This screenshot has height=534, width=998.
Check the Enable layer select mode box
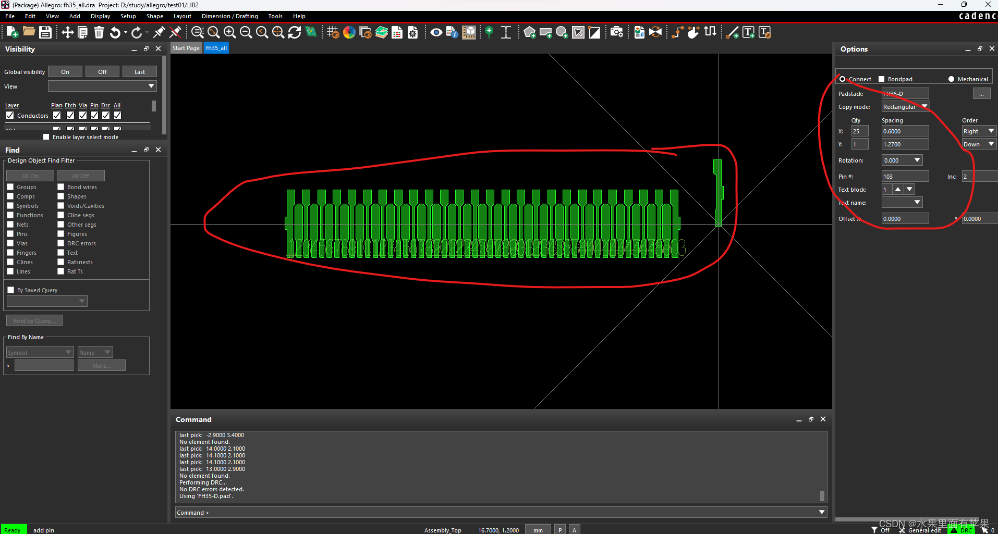click(x=46, y=137)
